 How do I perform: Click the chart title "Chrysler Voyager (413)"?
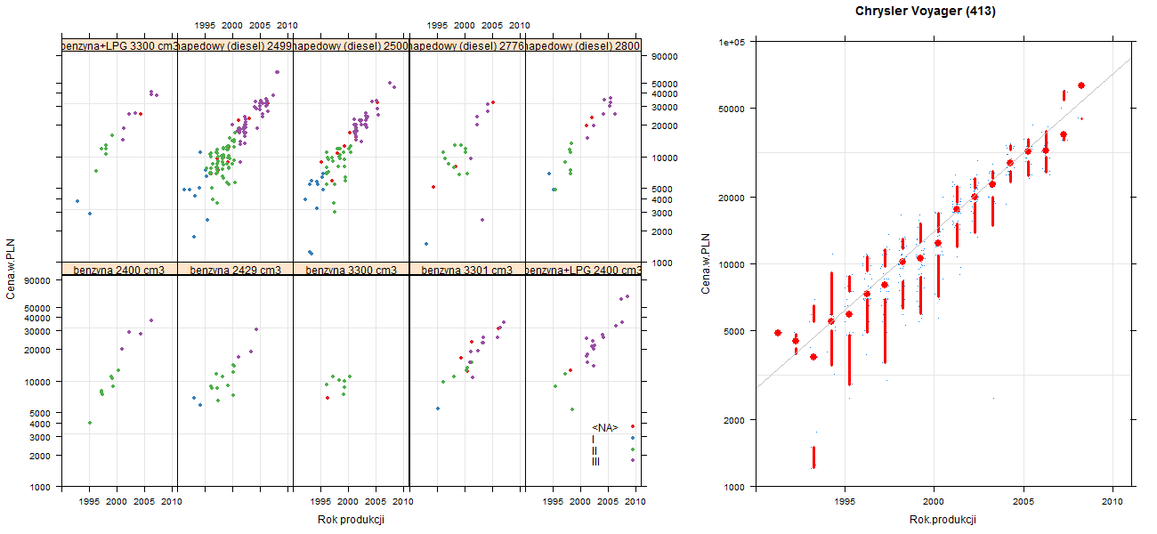[925, 12]
